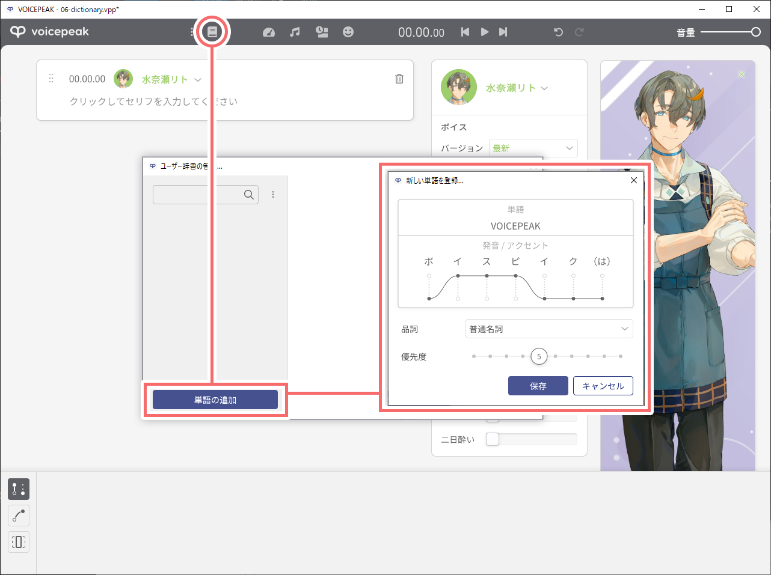
Task: Click the voicepeak logo
Action: click(x=49, y=32)
